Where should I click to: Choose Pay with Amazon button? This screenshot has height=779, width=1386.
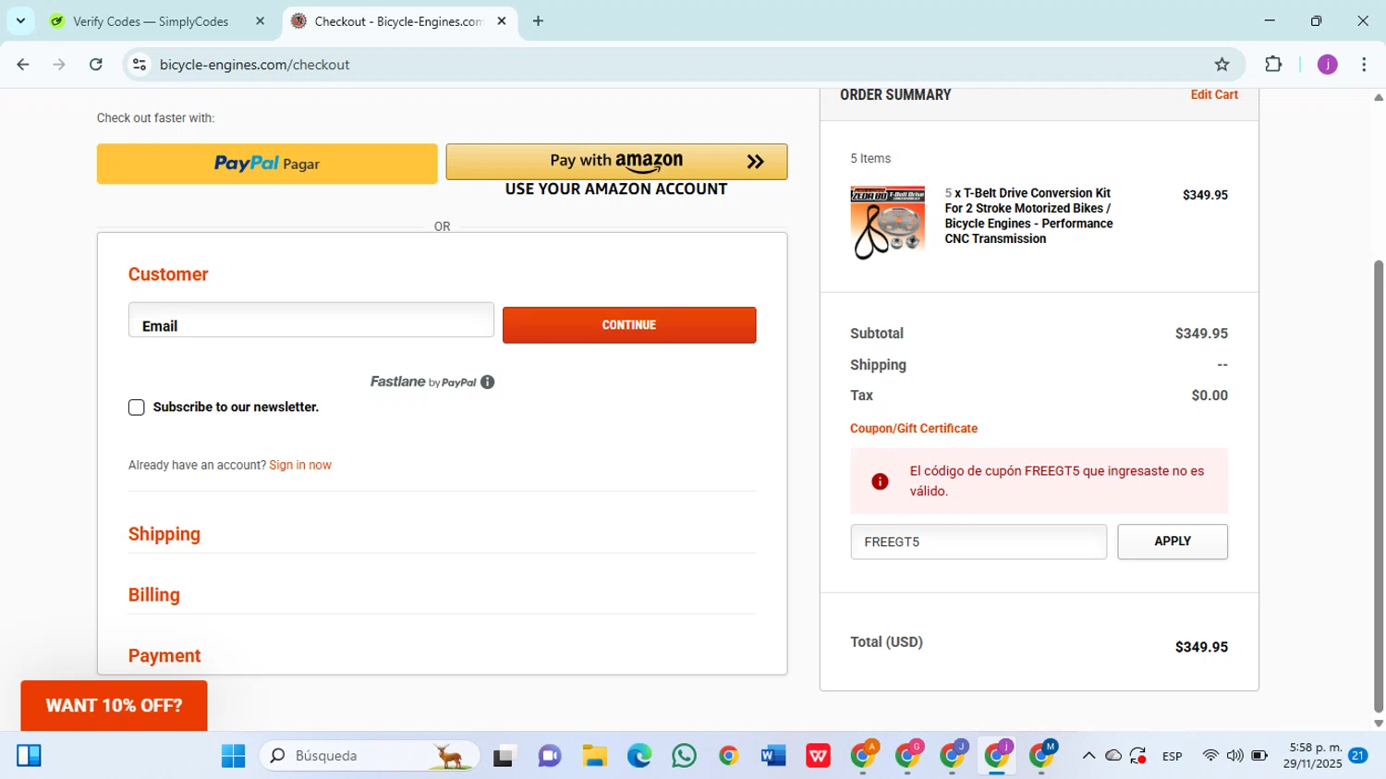[616, 162]
